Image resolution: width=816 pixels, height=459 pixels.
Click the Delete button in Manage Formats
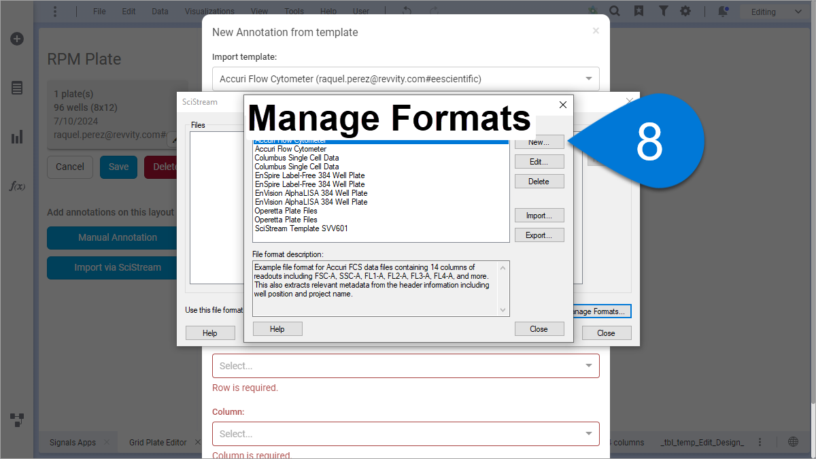pyautogui.click(x=539, y=182)
